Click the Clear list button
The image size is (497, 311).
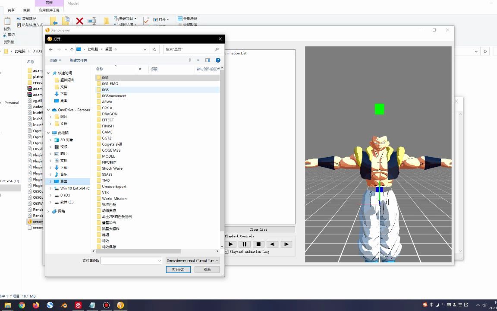click(x=260, y=229)
